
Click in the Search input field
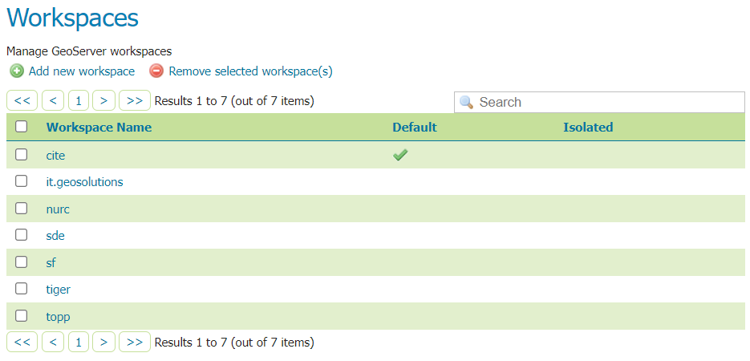(608, 103)
